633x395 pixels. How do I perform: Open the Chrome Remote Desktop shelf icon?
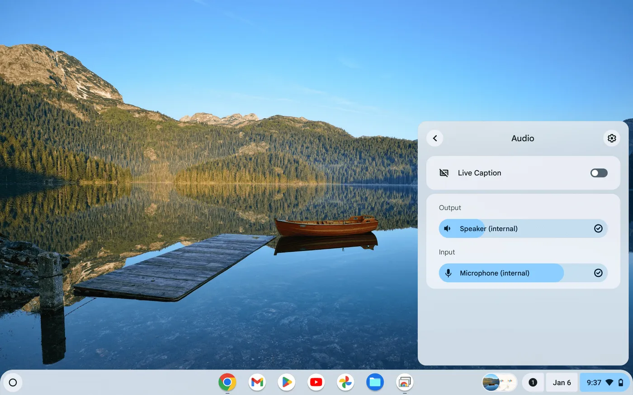(x=405, y=382)
